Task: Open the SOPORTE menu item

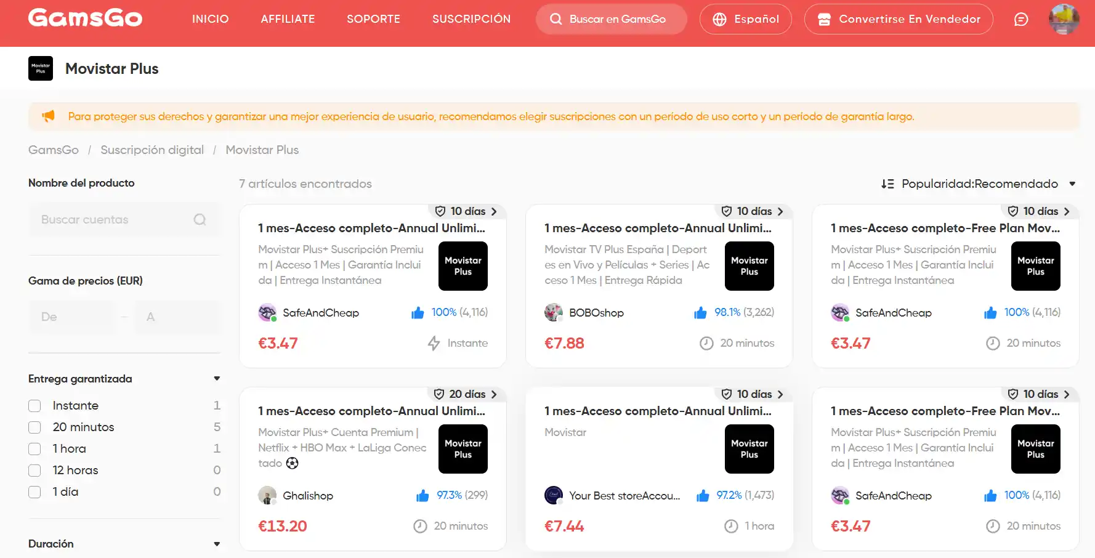Action: [373, 19]
